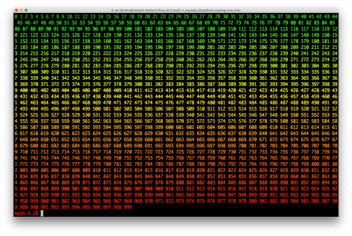Click the number 85 in second row
This screenshot has height=236, width=352.
(x=332, y=23)
